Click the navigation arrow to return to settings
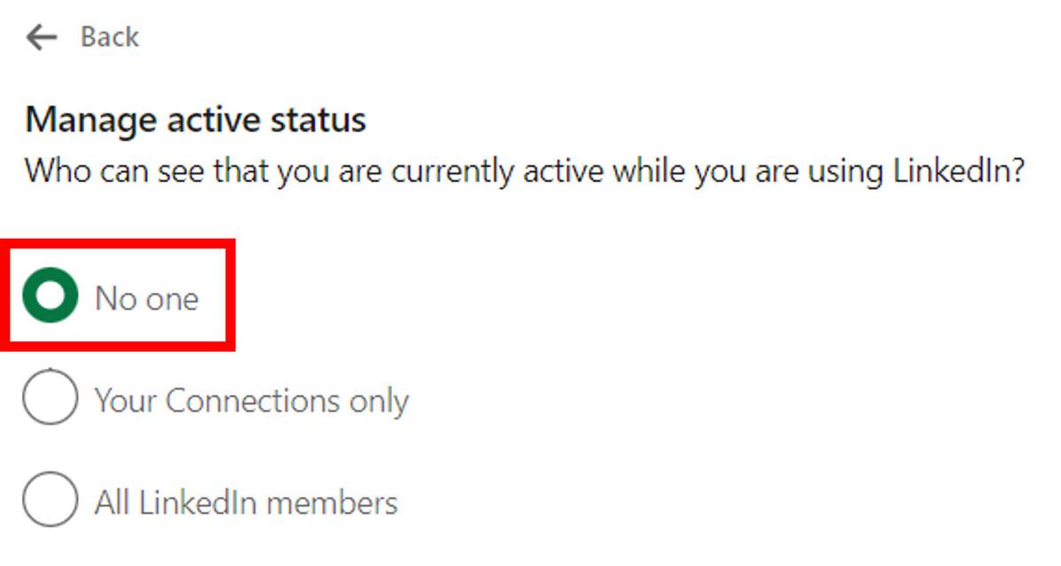Viewport: 1061px width, 566px height. [42, 35]
